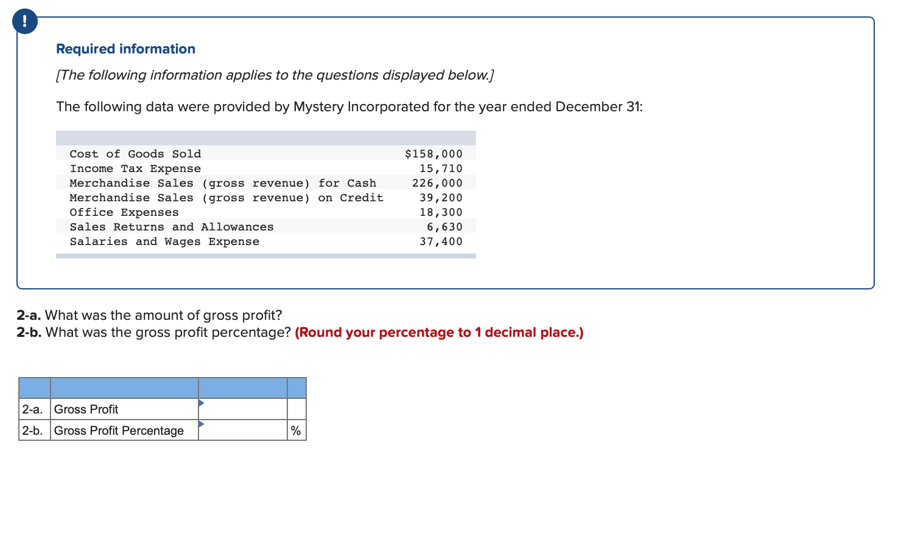
Task: Click the Required information heading
Action: tap(125, 49)
